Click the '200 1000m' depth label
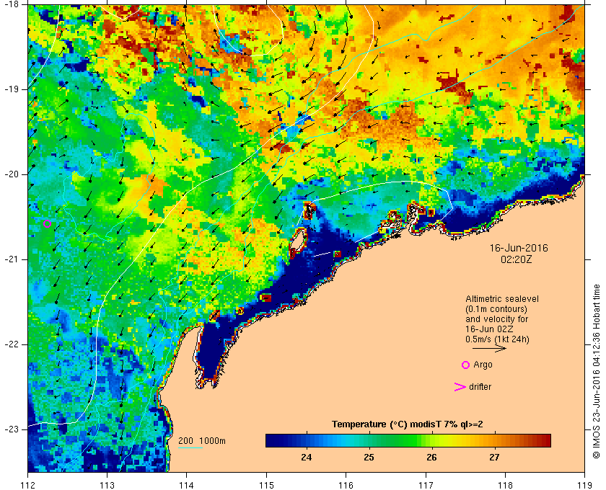This screenshot has height=490, width=606. [202, 441]
